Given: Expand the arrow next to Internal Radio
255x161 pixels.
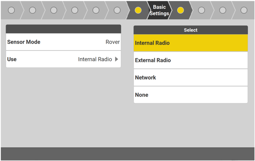Looking at the screenshot, I should tap(117, 59).
